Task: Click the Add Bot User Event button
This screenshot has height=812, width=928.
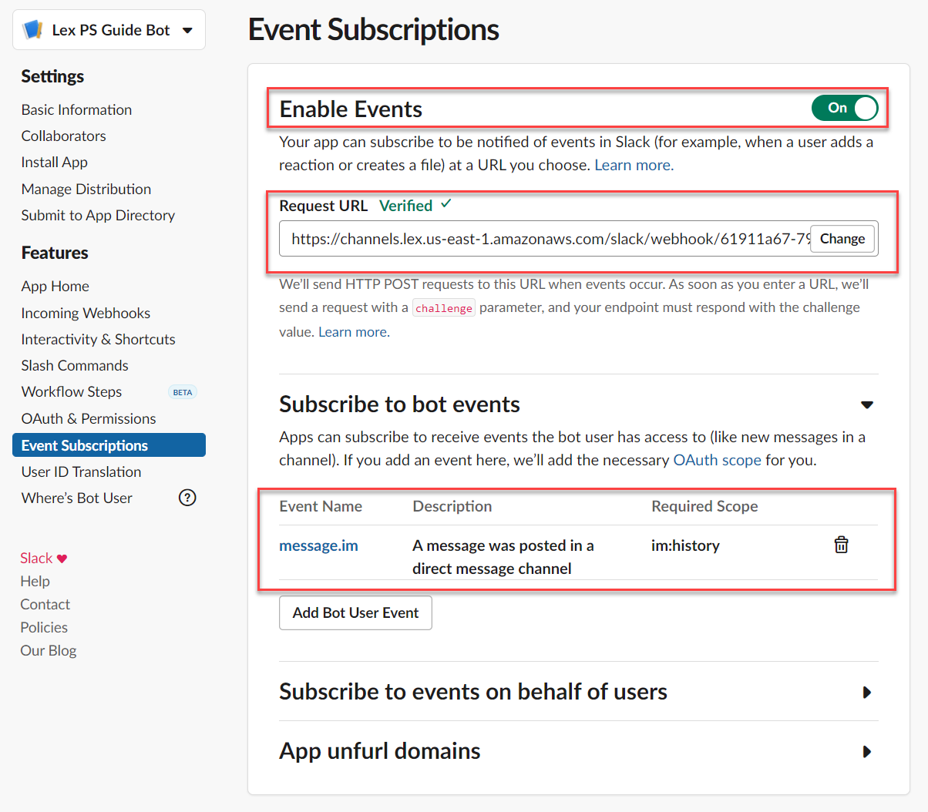Action: pyautogui.click(x=355, y=612)
